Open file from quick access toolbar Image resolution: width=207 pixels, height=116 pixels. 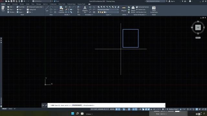click(9, 1)
